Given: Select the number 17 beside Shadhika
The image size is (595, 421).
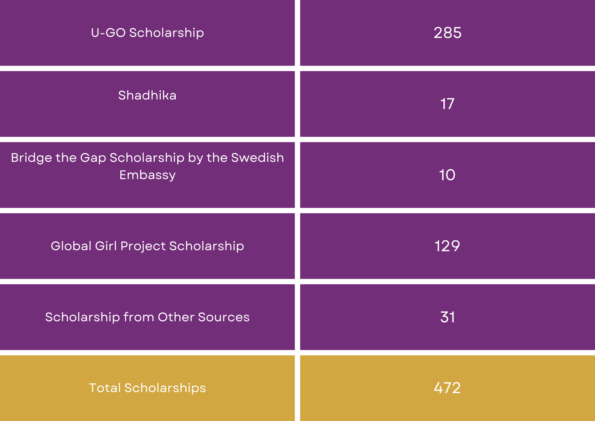Looking at the screenshot, I should (x=447, y=104).
